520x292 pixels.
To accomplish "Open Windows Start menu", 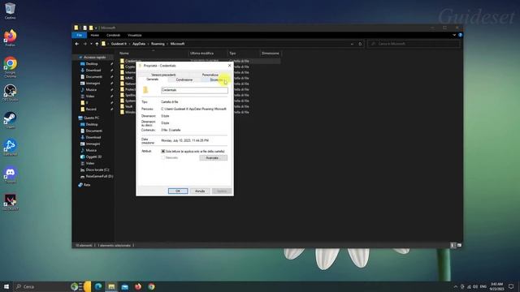I will coord(6,286).
